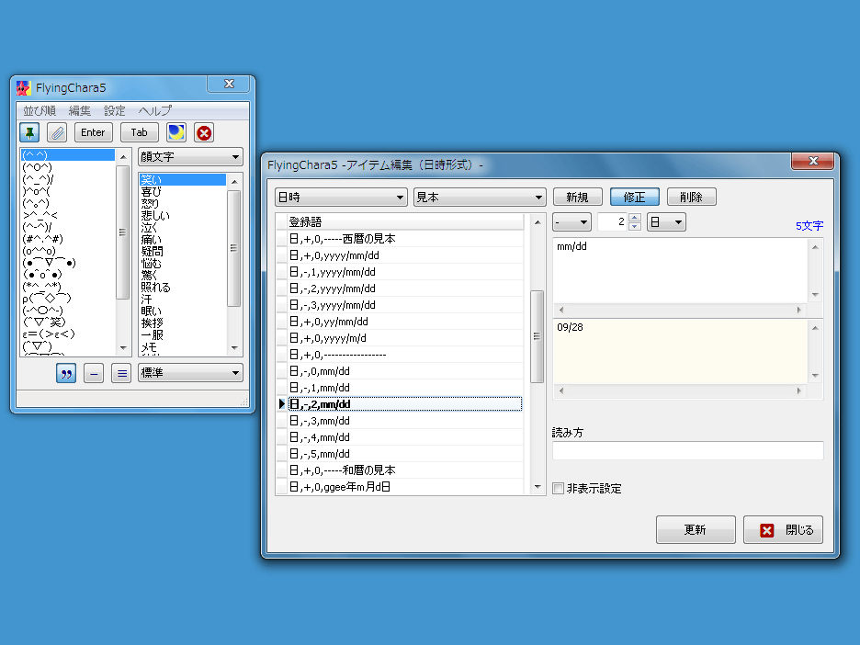Image resolution: width=860 pixels, height=645 pixels.
Task: Select row 日,+,0,yyyy/mm/dd
Action: point(405,255)
